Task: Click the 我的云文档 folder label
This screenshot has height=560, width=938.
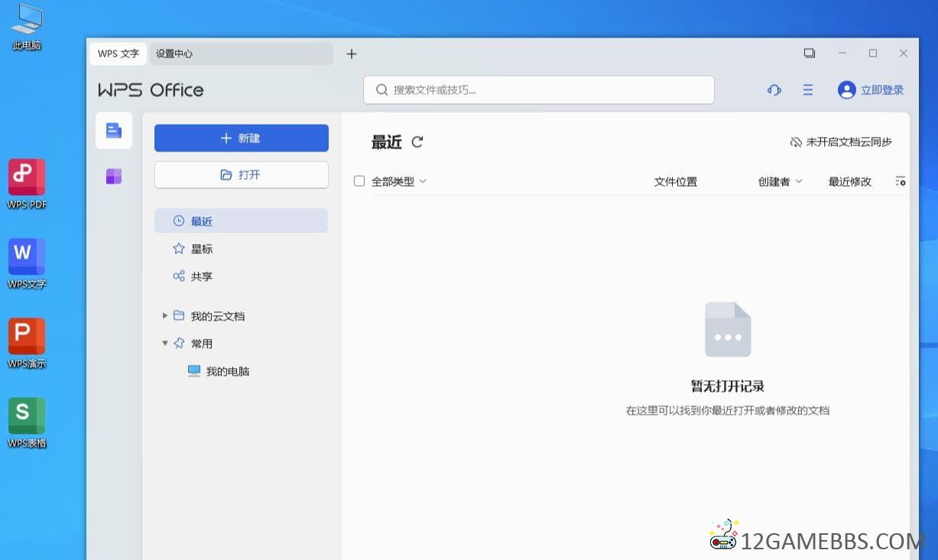Action: [218, 316]
